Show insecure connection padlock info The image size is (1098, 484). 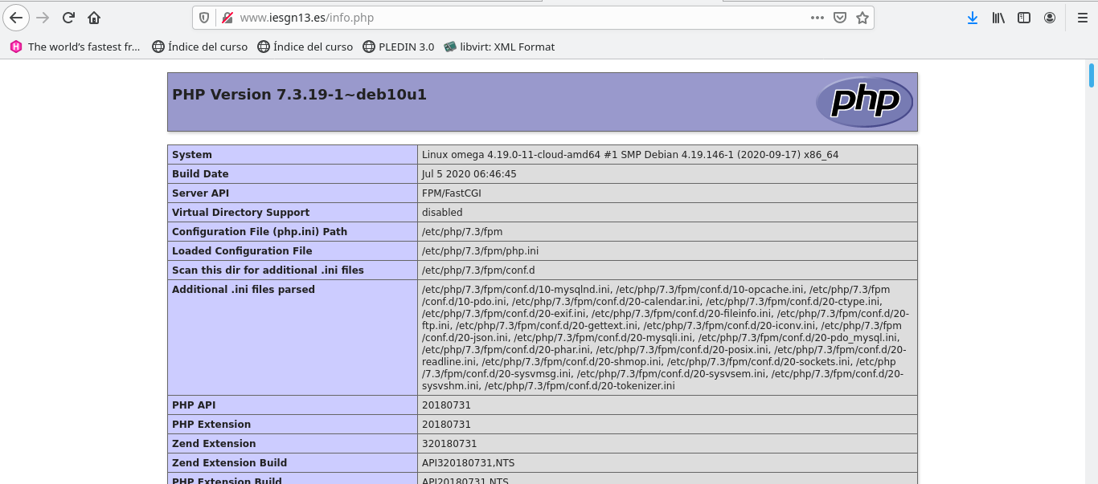[x=227, y=18]
